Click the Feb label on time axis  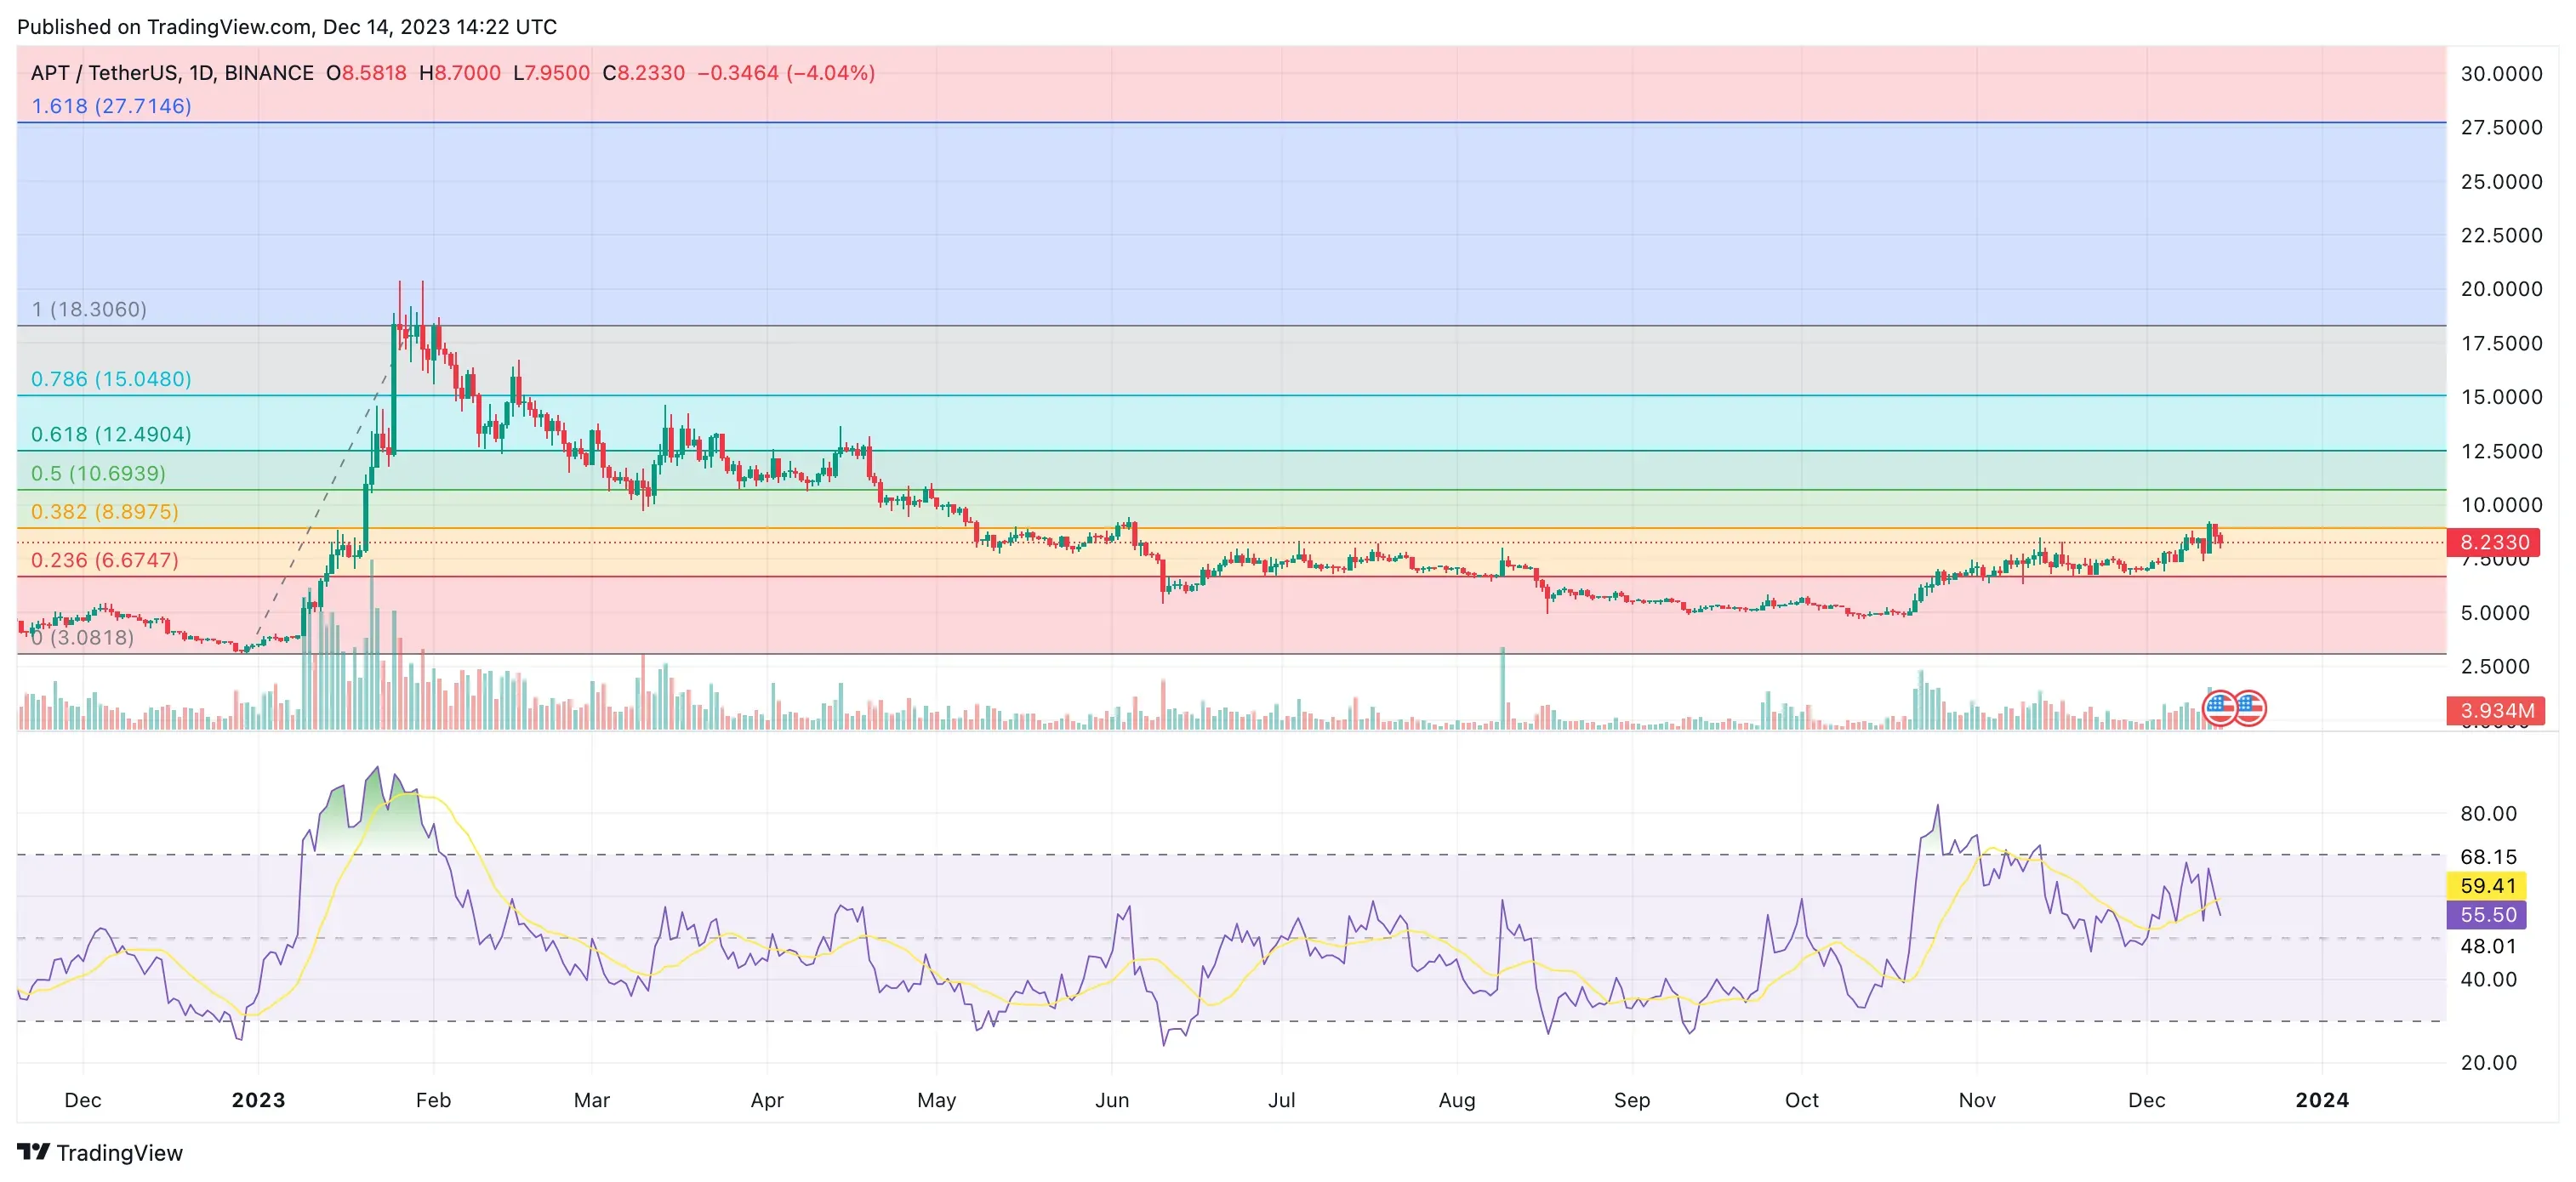tap(433, 1099)
